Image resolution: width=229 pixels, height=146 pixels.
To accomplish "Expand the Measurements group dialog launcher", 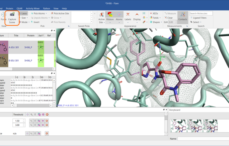I will coord(187,26).
